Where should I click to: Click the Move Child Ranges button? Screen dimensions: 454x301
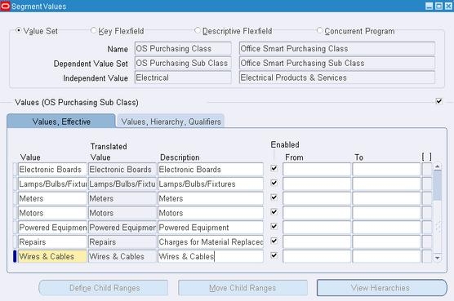pos(243,288)
